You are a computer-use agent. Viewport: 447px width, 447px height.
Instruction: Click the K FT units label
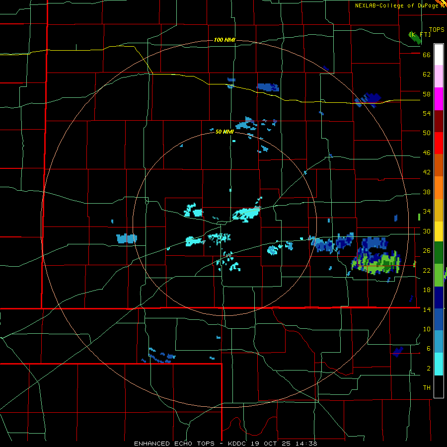tap(420, 35)
